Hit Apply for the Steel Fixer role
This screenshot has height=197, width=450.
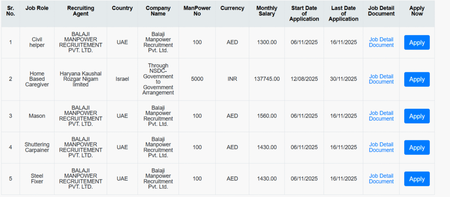click(417, 179)
